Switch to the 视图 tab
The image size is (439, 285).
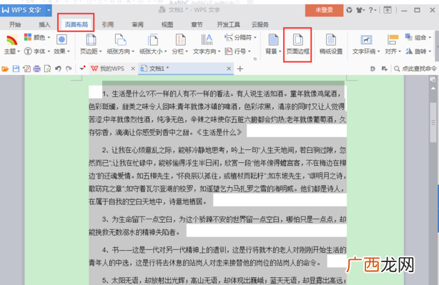pyautogui.click(x=167, y=24)
